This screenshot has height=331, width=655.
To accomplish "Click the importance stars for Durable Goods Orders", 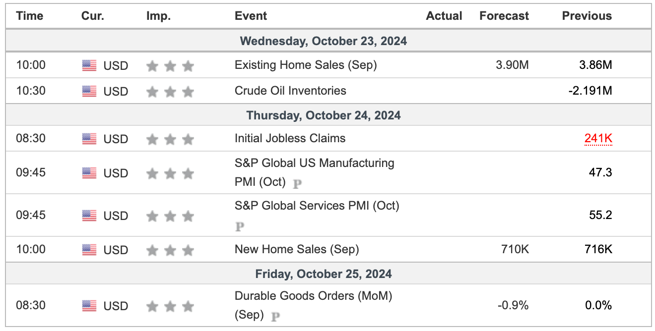I will [170, 306].
